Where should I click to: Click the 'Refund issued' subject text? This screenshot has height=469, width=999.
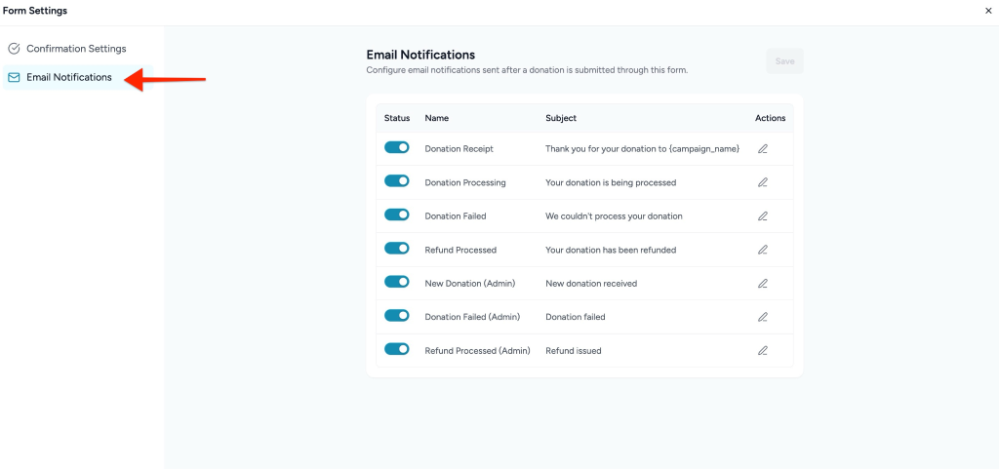point(574,351)
